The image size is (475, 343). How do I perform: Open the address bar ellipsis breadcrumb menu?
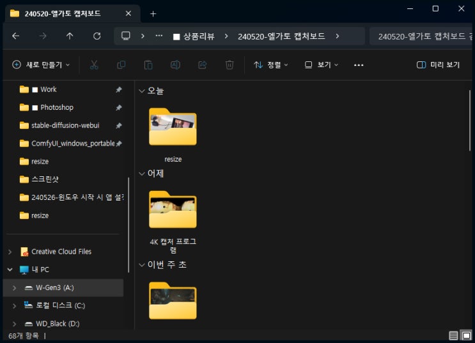tap(159, 36)
